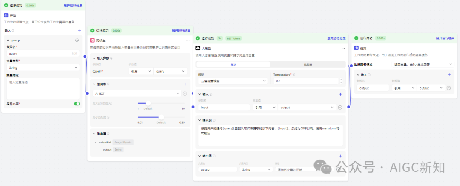Toggle the 是否必要 required switch
The height and width of the screenshot is (186, 460).
tap(77, 104)
